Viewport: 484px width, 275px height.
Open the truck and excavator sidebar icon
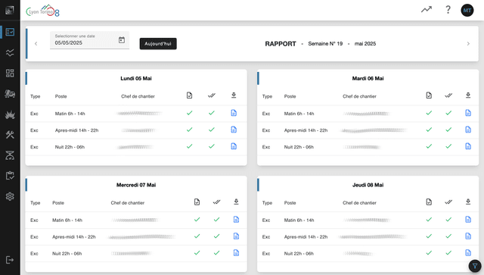pos(10,93)
